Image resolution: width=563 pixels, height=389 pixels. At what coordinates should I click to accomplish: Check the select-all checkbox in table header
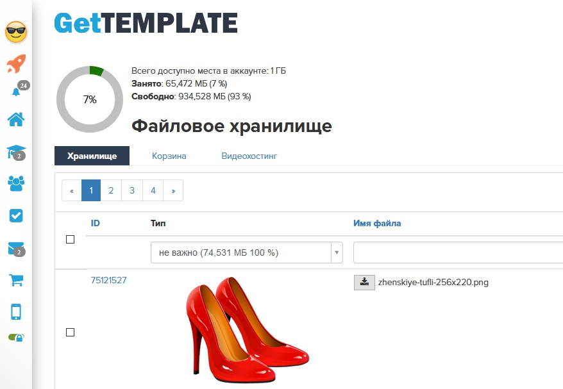[x=71, y=239]
